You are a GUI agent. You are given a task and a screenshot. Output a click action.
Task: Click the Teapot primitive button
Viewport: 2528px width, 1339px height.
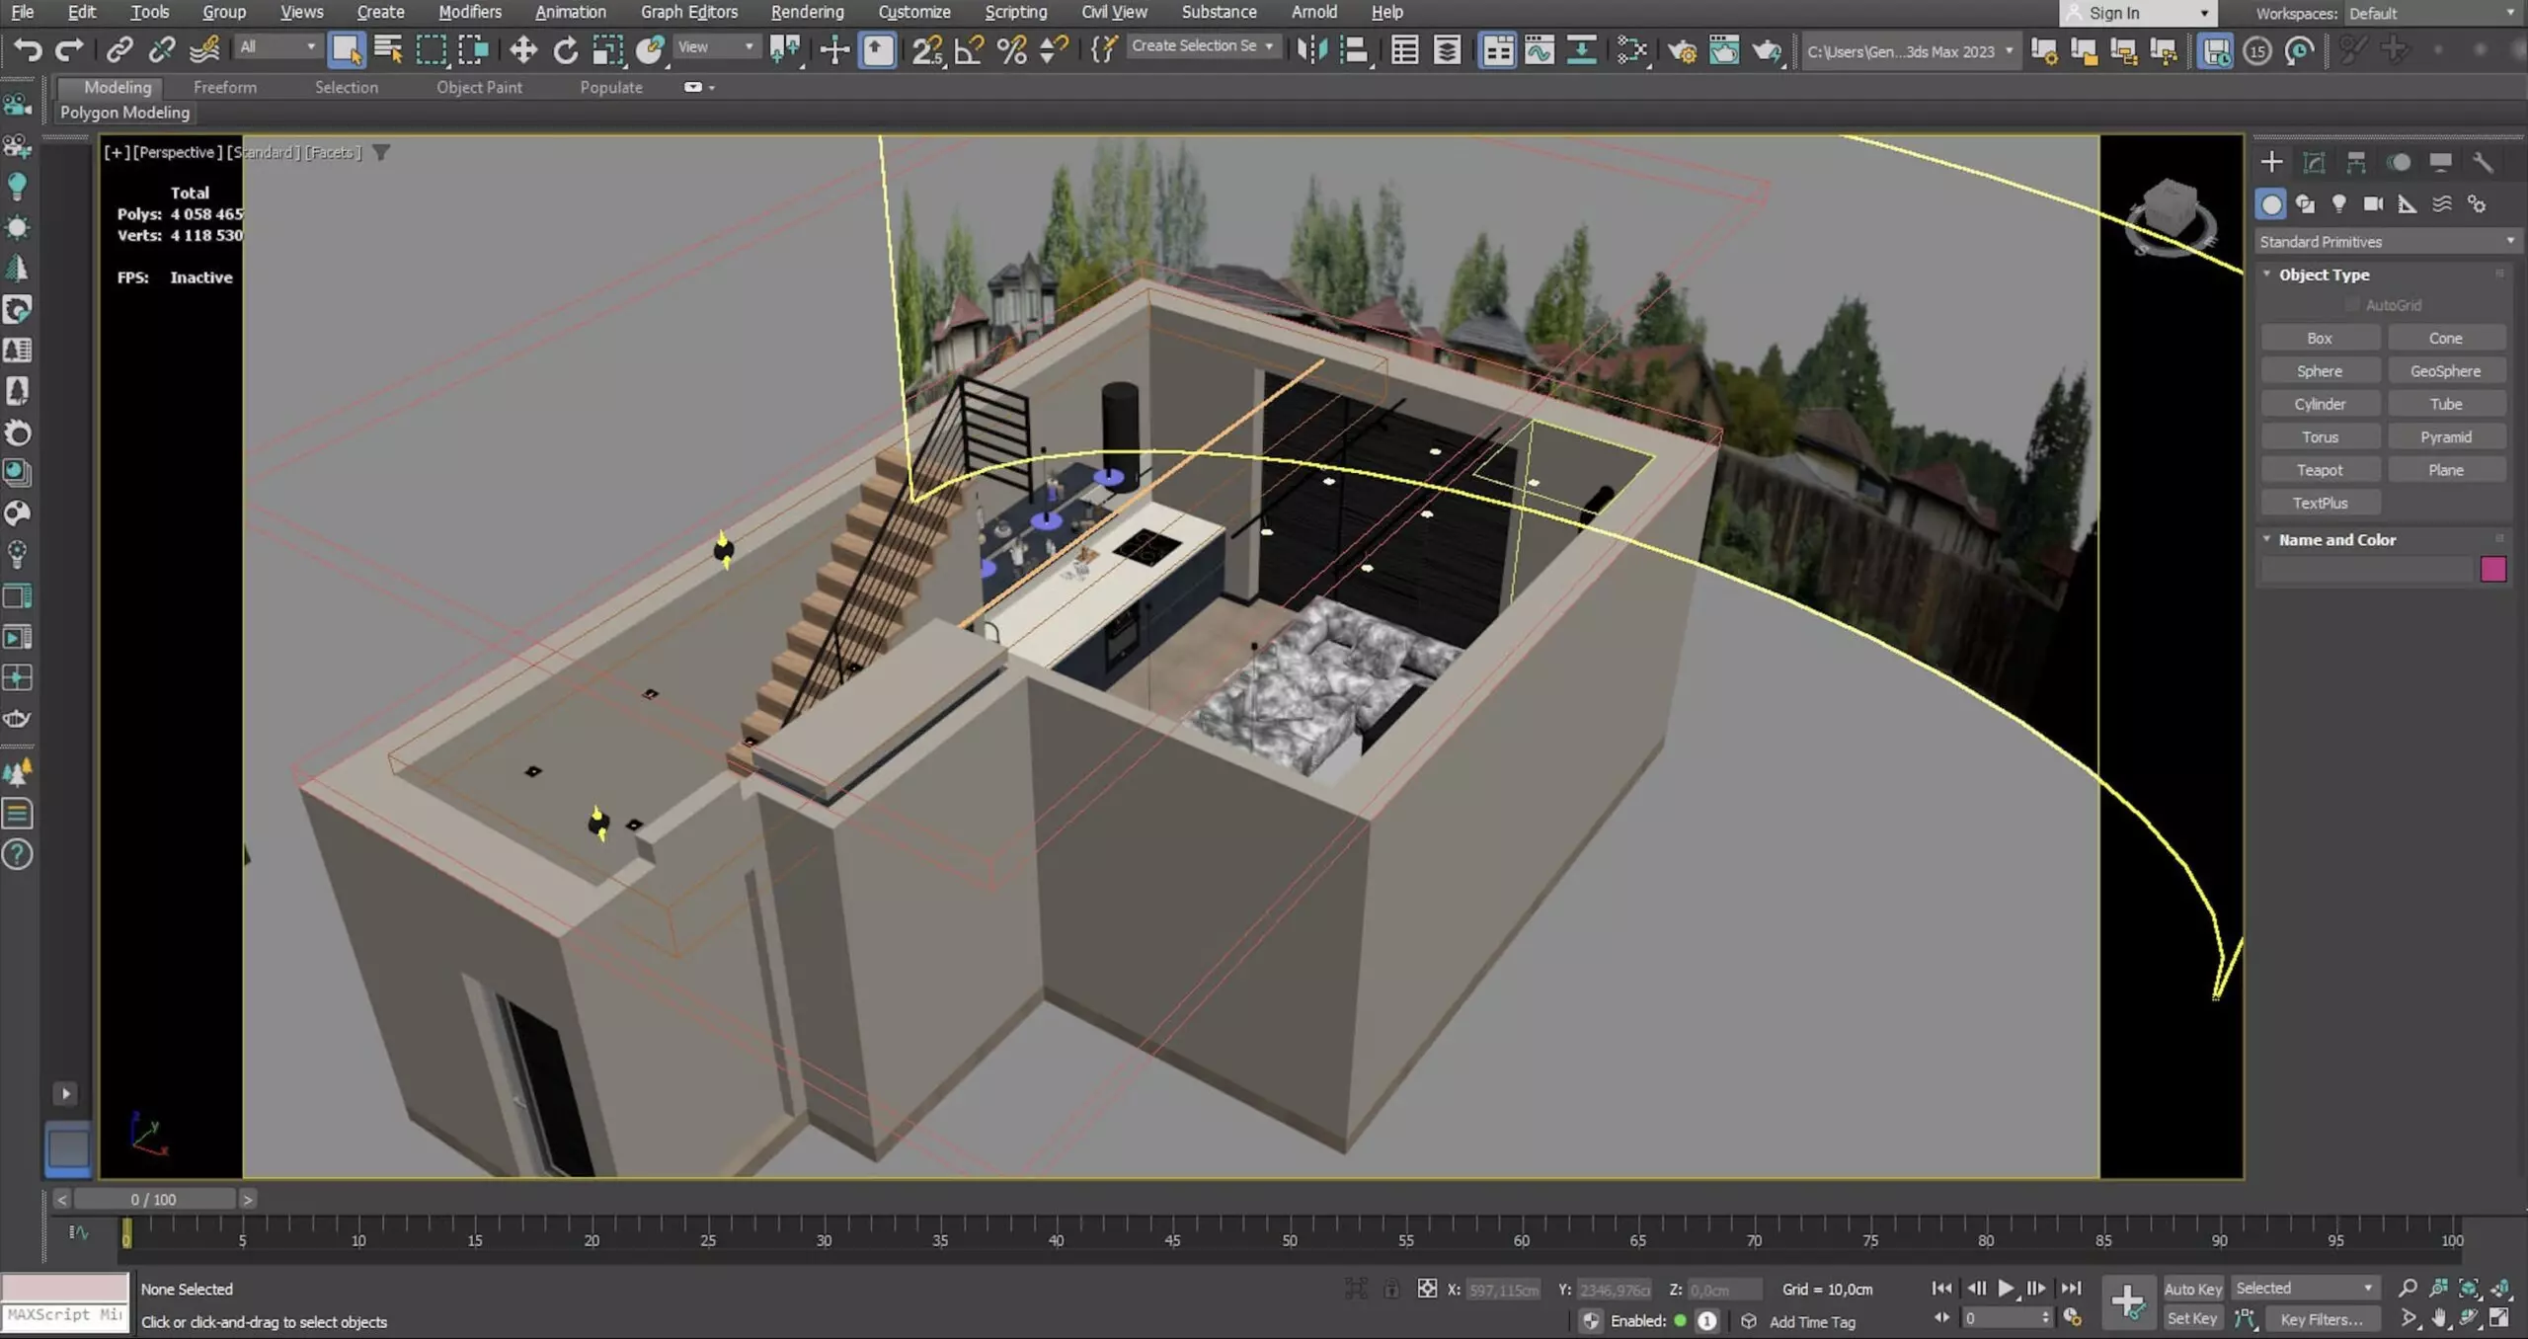2319,470
